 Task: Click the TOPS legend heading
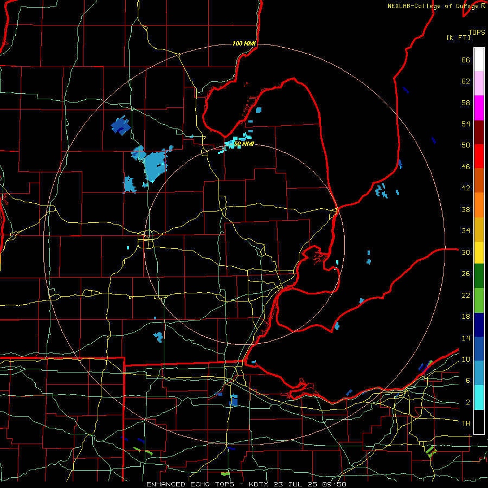point(477,32)
